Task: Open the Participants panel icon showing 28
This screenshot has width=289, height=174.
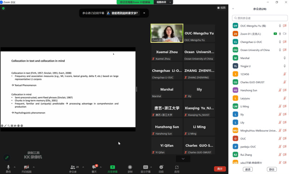Action: tap(73, 168)
